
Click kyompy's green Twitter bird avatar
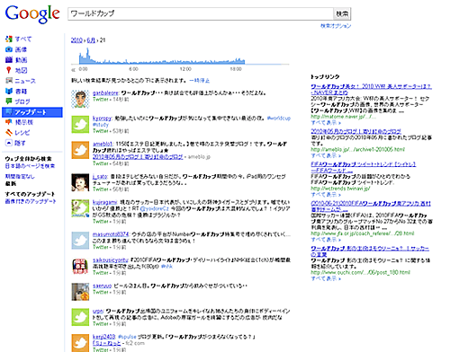[x=80, y=125]
